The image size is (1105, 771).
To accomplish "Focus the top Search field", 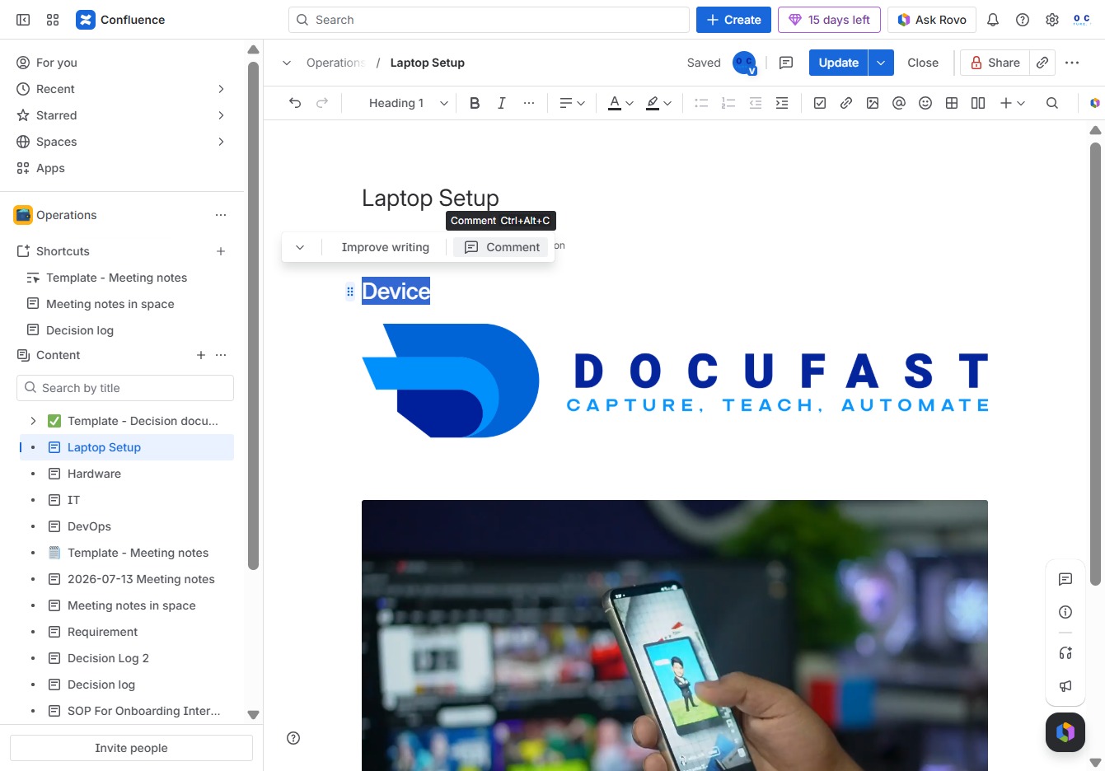I will click(x=489, y=20).
